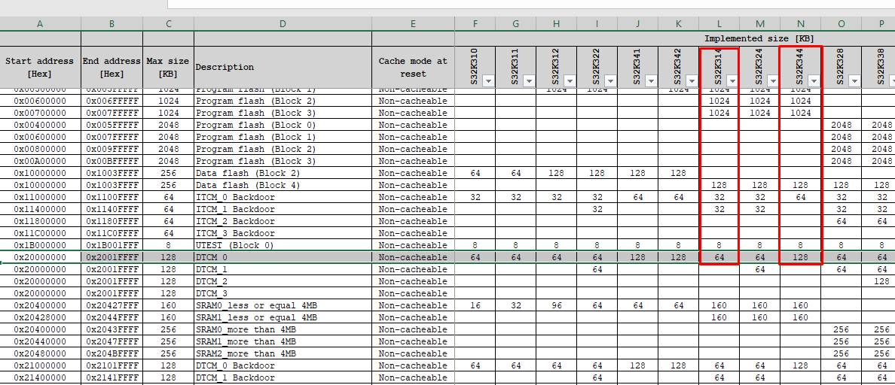The image size is (895, 385).
Task: Select end address cell 0x1B001FFF
Action: (x=111, y=245)
